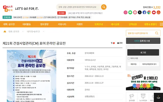
Task: Click the TOP scroll-up button
Action: pyautogui.click(x=158, y=97)
